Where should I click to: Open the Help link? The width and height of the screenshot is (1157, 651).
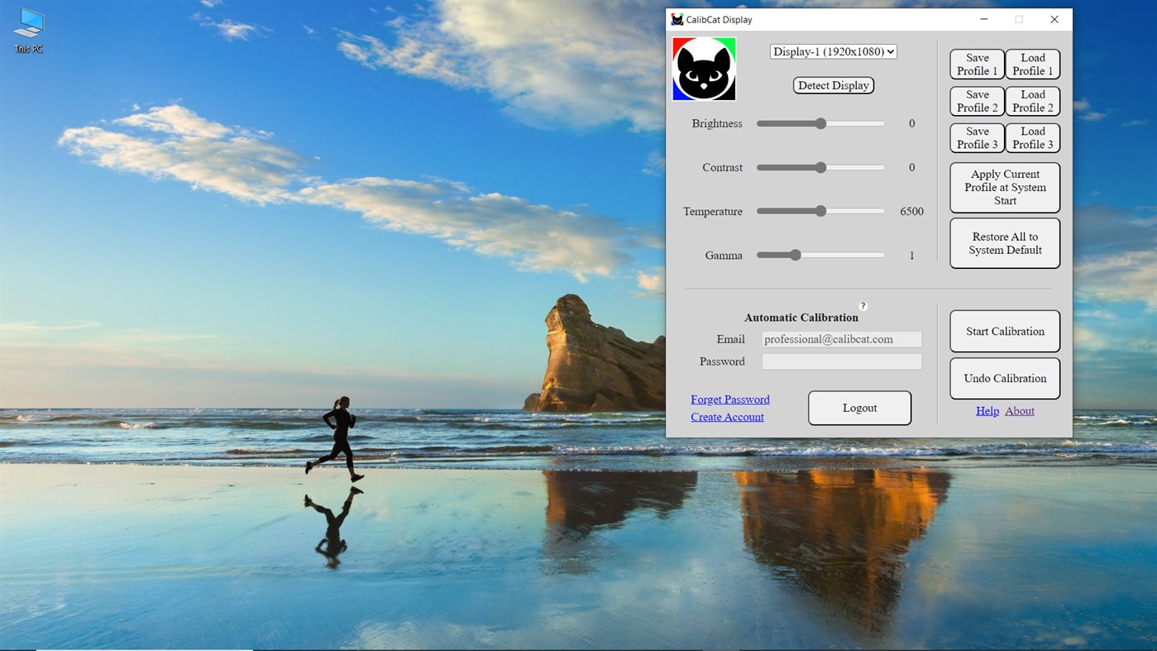tap(987, 410)
